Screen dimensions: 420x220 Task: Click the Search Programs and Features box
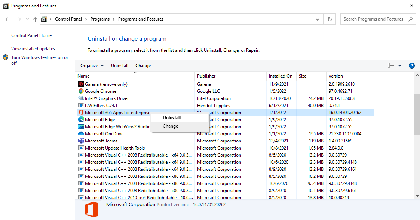tap(374, 19)
